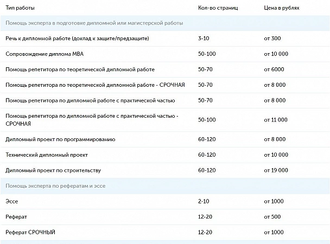
Task: Click the 'Кол-во страниц' column header
Action: 218,9
